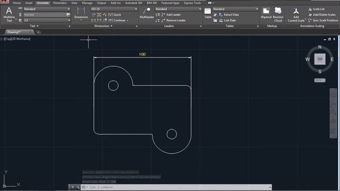This screenshot has width=340, height=191.
Task: Click the Dimension tool icon
Action: point(81,11)
